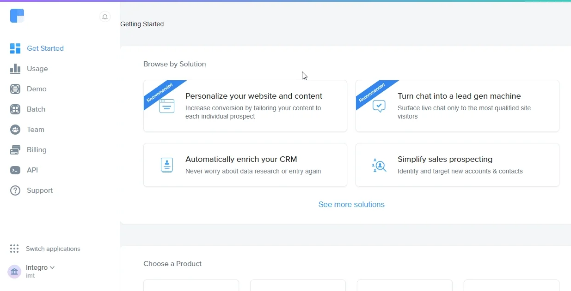Click the See more solutions link
Viewport: 571px width, 291px height.
pyautogui.click(x=351, y=204)
